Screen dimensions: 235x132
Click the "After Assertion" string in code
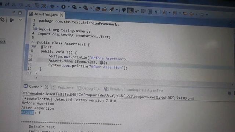[x=106, y=67]
